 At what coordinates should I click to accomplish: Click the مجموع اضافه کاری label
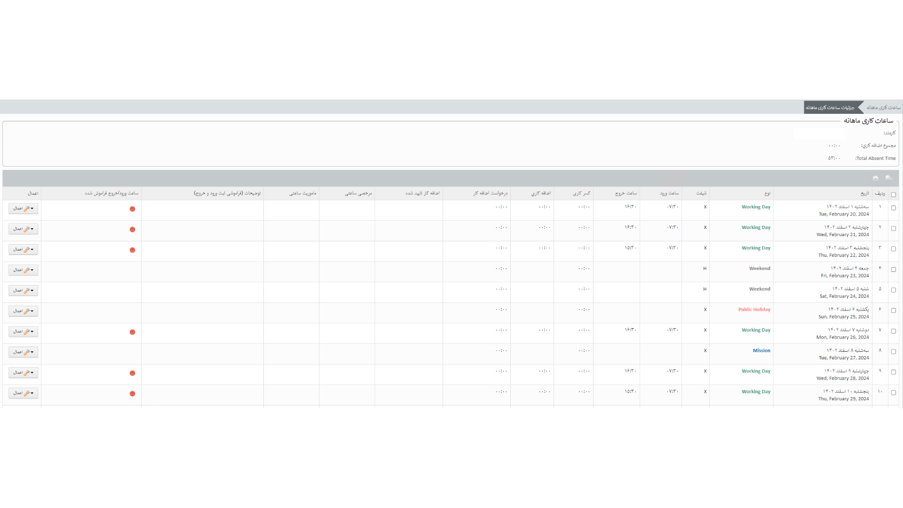(x=878, y=146)
